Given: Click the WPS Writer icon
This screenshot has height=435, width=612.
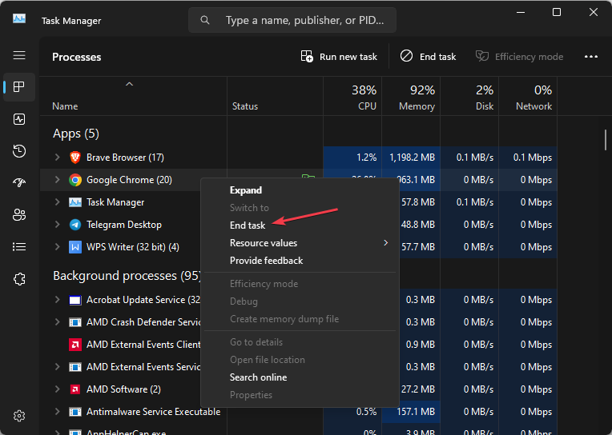Looking at the screenshot, I should pos(75,247).
